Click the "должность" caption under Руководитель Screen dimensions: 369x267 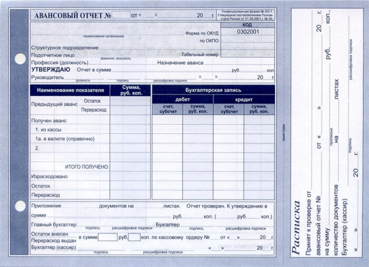(x=83, y=81)
